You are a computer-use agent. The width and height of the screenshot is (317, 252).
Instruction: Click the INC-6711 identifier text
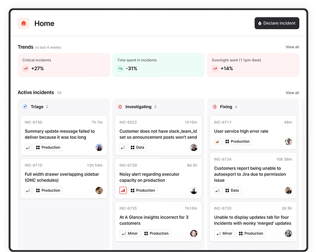click(x=222, y=122)
